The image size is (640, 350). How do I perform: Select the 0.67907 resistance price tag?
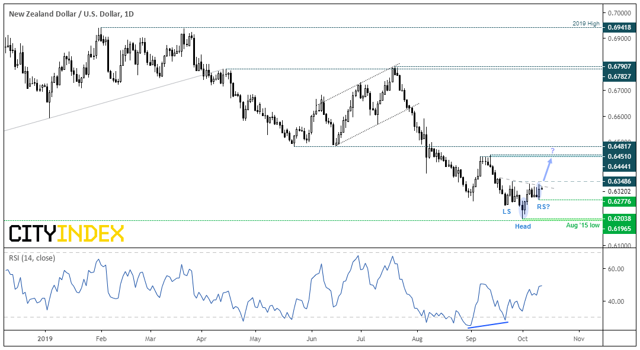(619, 66)
